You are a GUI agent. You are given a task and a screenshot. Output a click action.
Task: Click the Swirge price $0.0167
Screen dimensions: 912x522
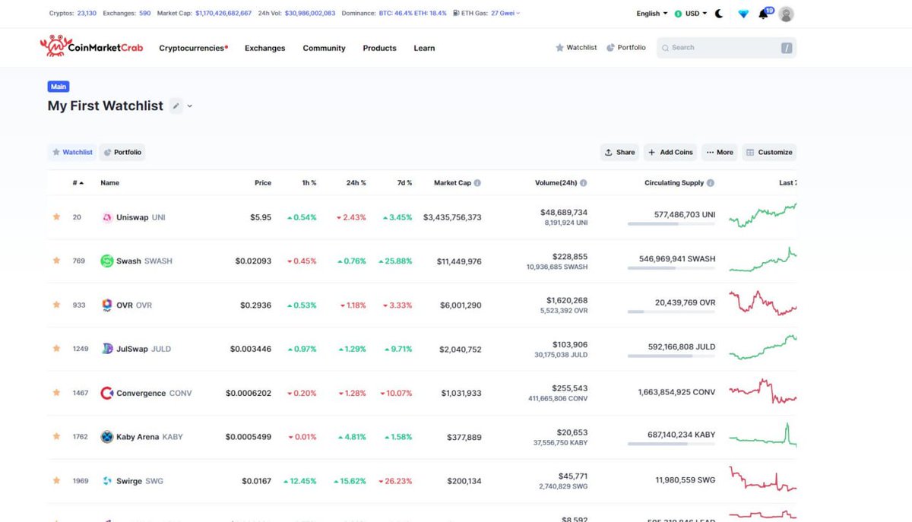[257, 481]
